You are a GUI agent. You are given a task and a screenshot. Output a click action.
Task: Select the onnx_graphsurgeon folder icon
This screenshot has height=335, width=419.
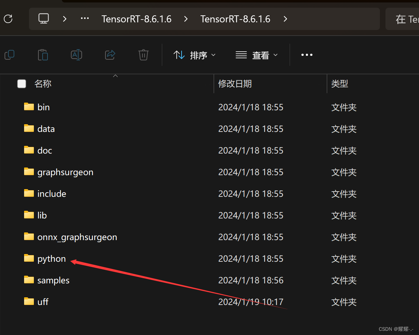coord(29,237)
